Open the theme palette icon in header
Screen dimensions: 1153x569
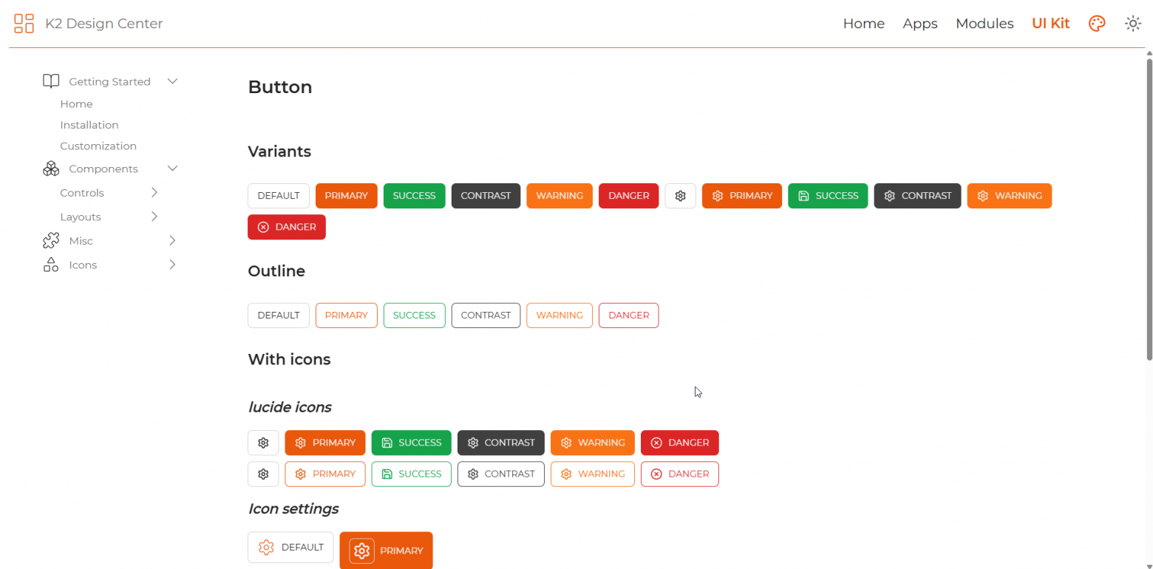pos(1097,24)
